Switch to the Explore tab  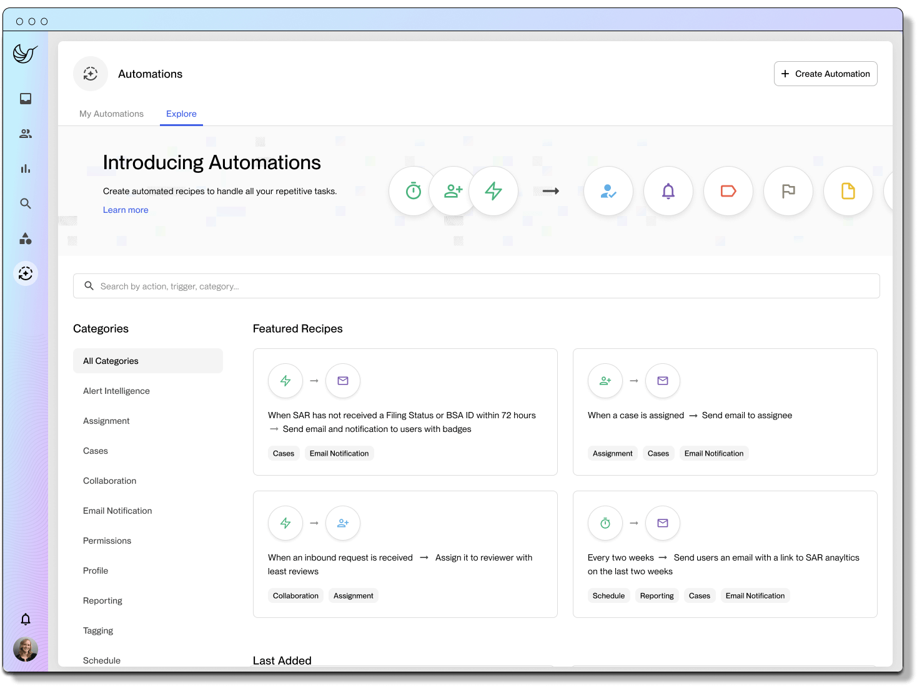181,114
